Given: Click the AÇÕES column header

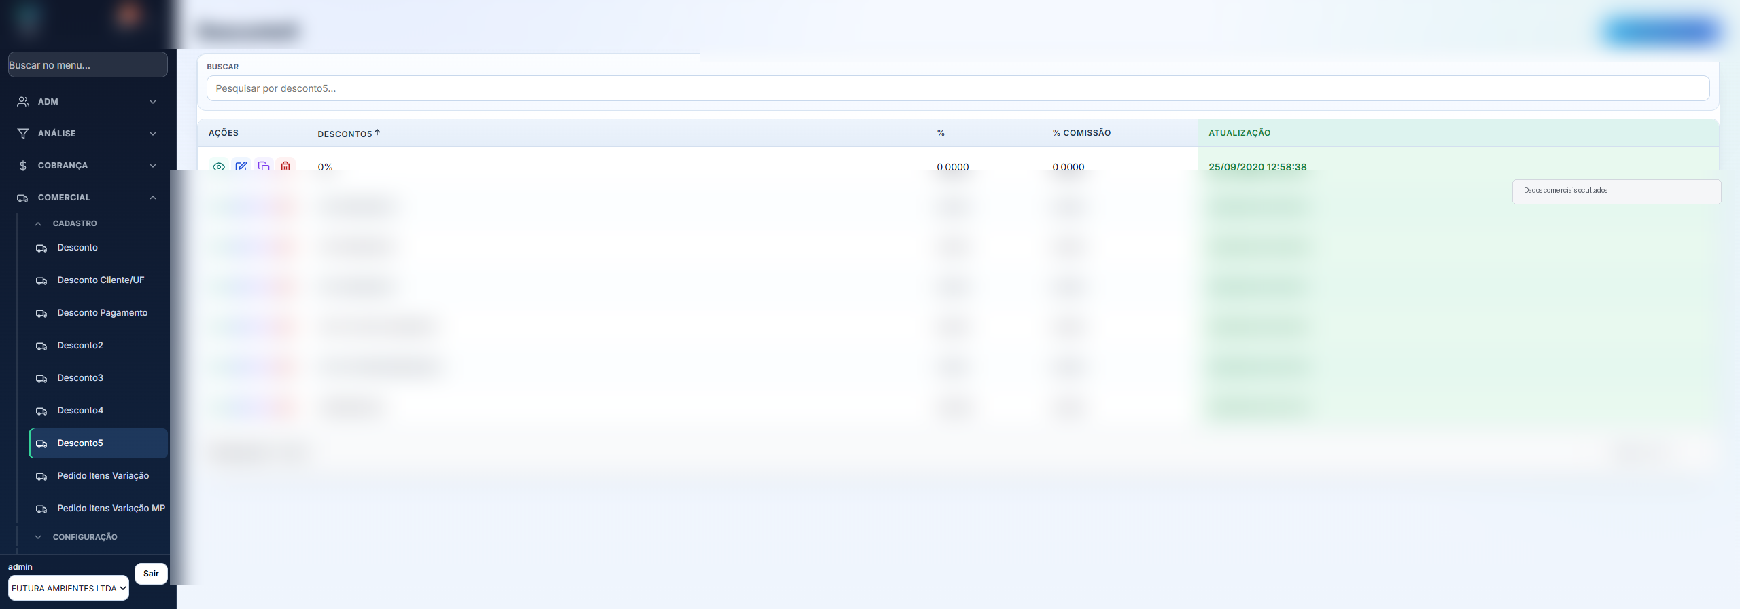Looking at the screenshot, I should pyautogui.click(x=224, y=133).
